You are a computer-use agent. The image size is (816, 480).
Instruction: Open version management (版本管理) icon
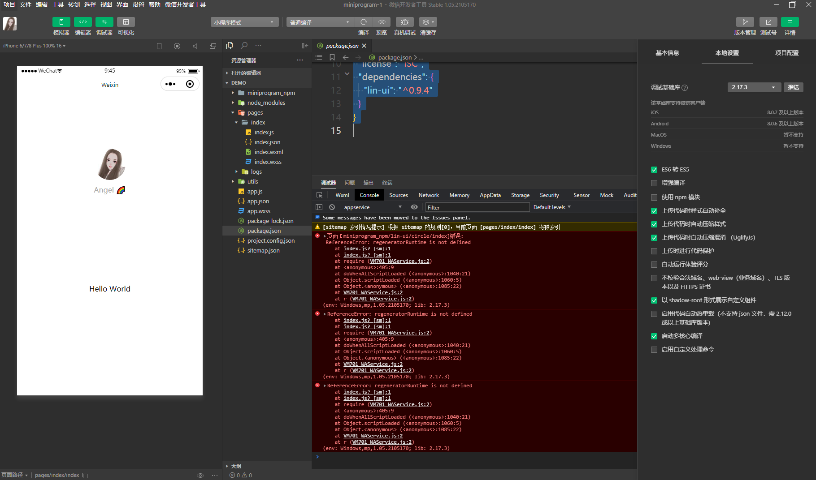745,22
